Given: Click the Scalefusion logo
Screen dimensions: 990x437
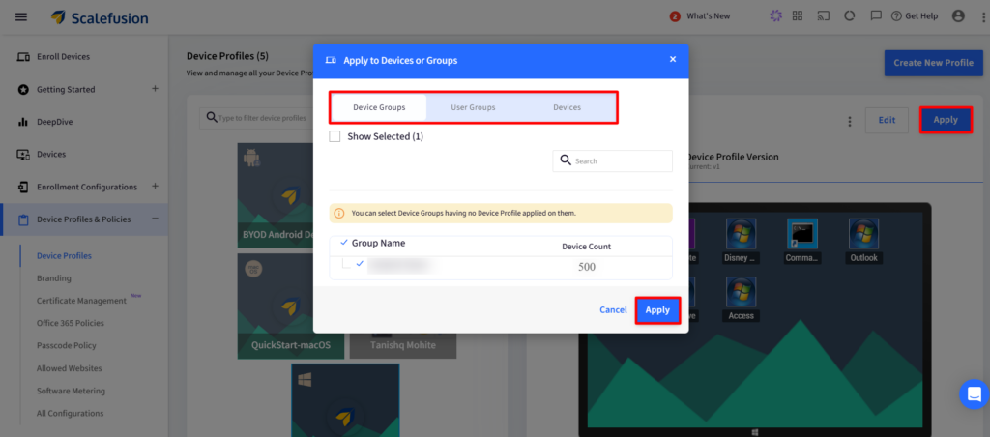Looking at the screenshot, I should click(100, 17).
